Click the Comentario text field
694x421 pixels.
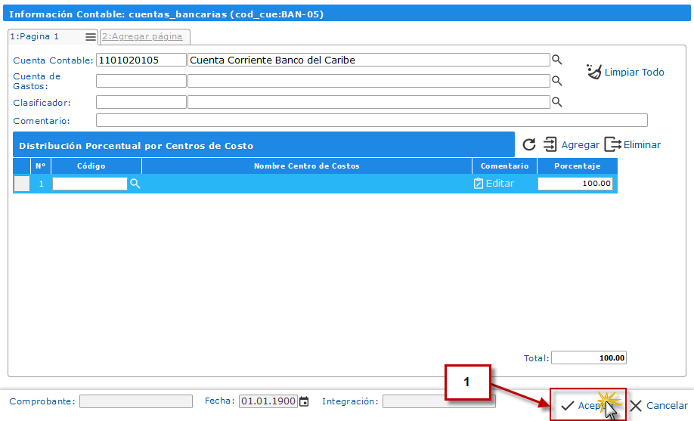371,120
